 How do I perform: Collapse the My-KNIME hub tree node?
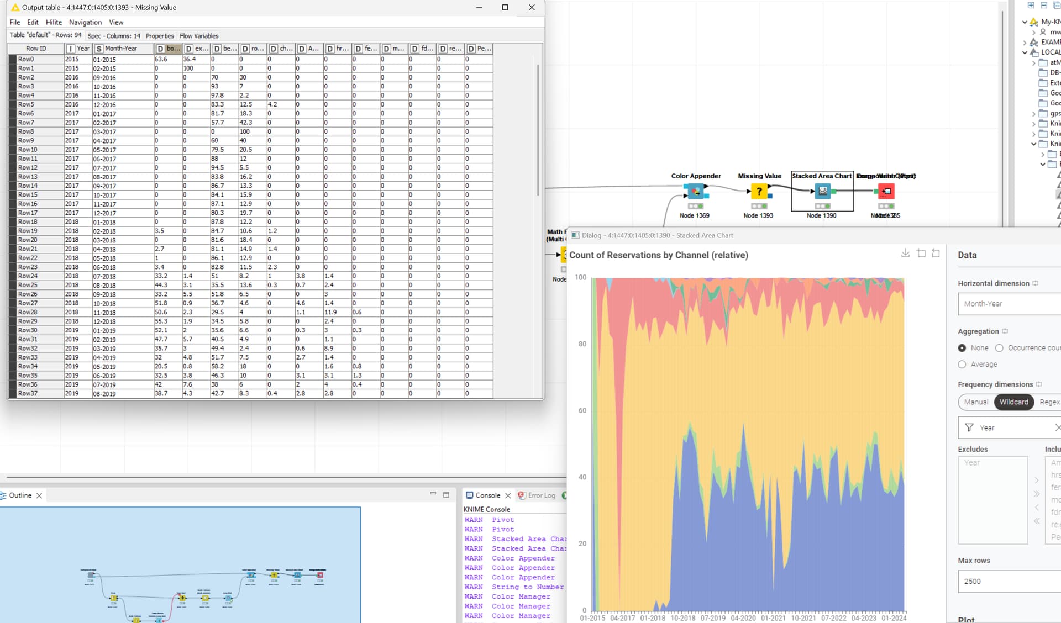pyautogui.click(x=1025, y=22)
